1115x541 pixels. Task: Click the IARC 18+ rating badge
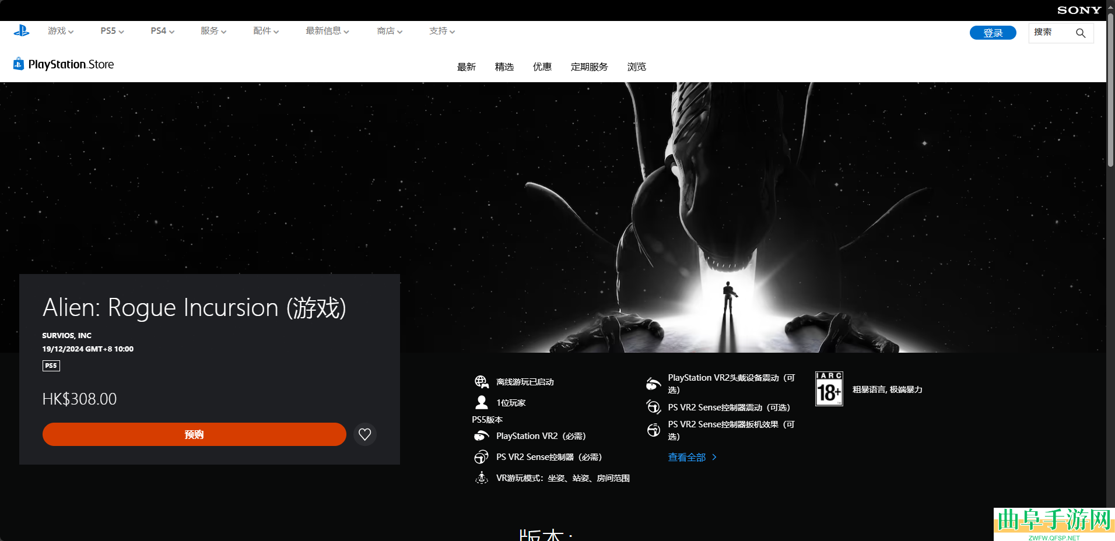[x=829, y=389]
